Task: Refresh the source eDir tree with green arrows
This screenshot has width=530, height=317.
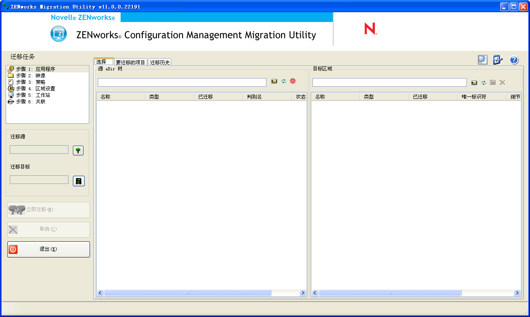Action: tap(284, 81)
